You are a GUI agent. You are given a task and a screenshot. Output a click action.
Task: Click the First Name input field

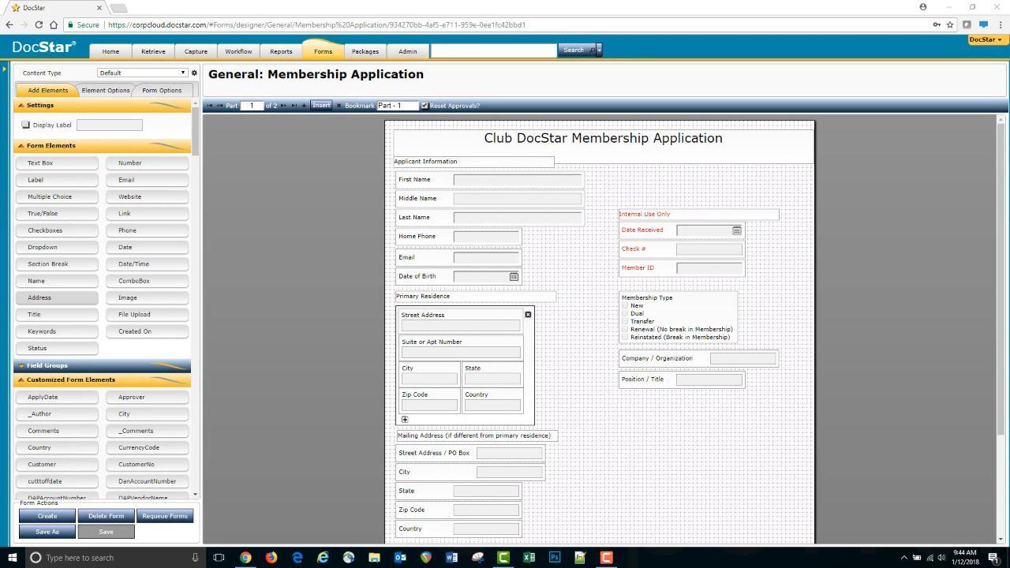(x=518, y=180)
